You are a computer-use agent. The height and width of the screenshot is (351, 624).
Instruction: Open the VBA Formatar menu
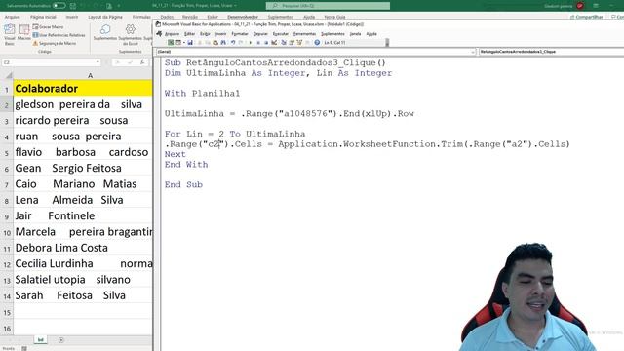coord(240,34)
